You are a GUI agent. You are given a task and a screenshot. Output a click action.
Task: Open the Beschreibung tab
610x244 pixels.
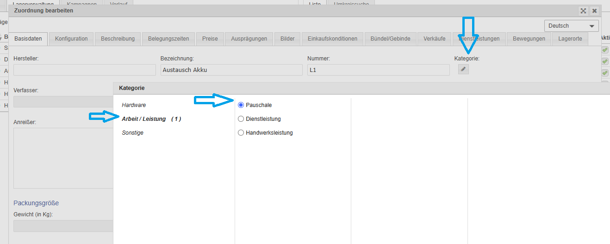coord(118,39)
